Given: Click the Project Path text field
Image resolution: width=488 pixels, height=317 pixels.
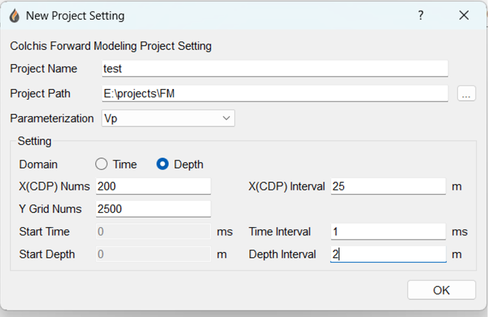Looking at the screenshot, I should coord(275,94).
